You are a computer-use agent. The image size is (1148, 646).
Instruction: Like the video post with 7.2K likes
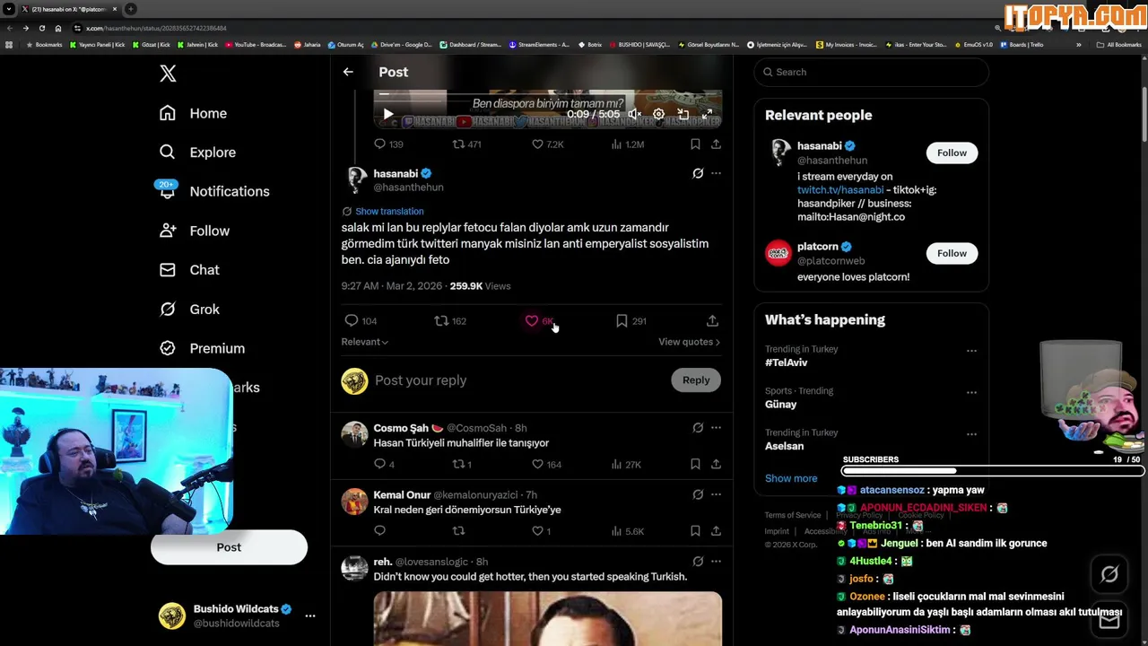pyautogui.click(x=547, y=144)
